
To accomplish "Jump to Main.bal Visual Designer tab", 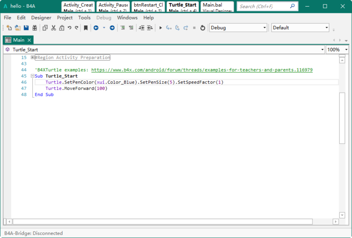I will tap(217, 7).
